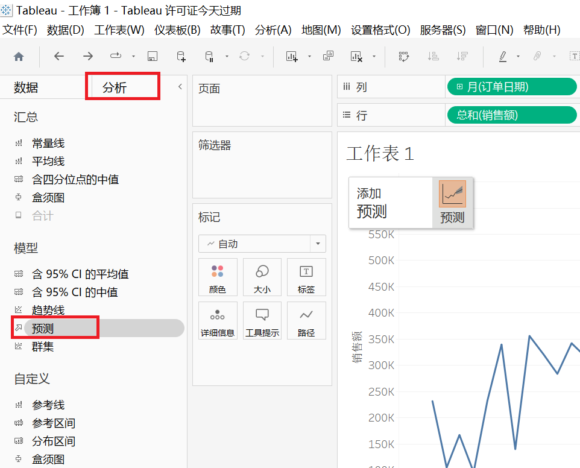This screenshot has height=468, width=580.
Task: Click the refresh run update icon
Action: 244,56
